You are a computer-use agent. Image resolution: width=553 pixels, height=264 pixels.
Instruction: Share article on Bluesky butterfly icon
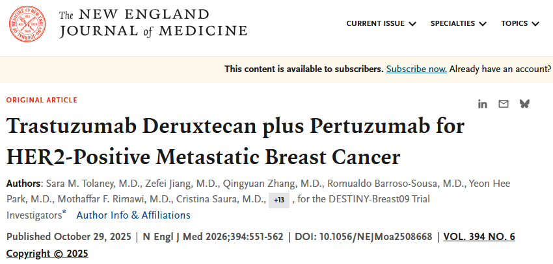point(524,104)
